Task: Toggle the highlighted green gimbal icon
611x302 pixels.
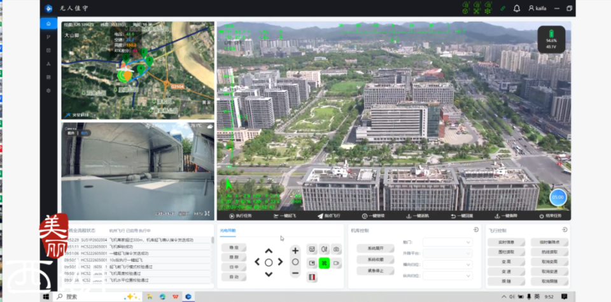Action: [x=324, y=263]
